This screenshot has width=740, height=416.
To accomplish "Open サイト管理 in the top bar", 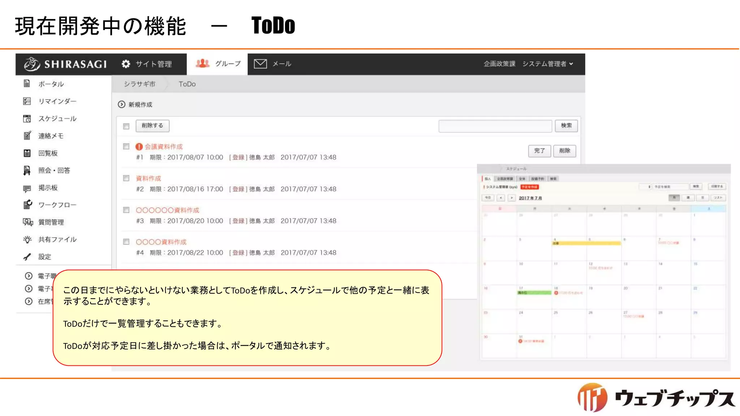I will [147, 64].
